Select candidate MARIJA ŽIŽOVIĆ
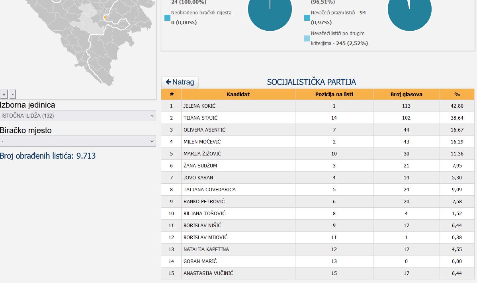477x283 pixels. (202, 154)
